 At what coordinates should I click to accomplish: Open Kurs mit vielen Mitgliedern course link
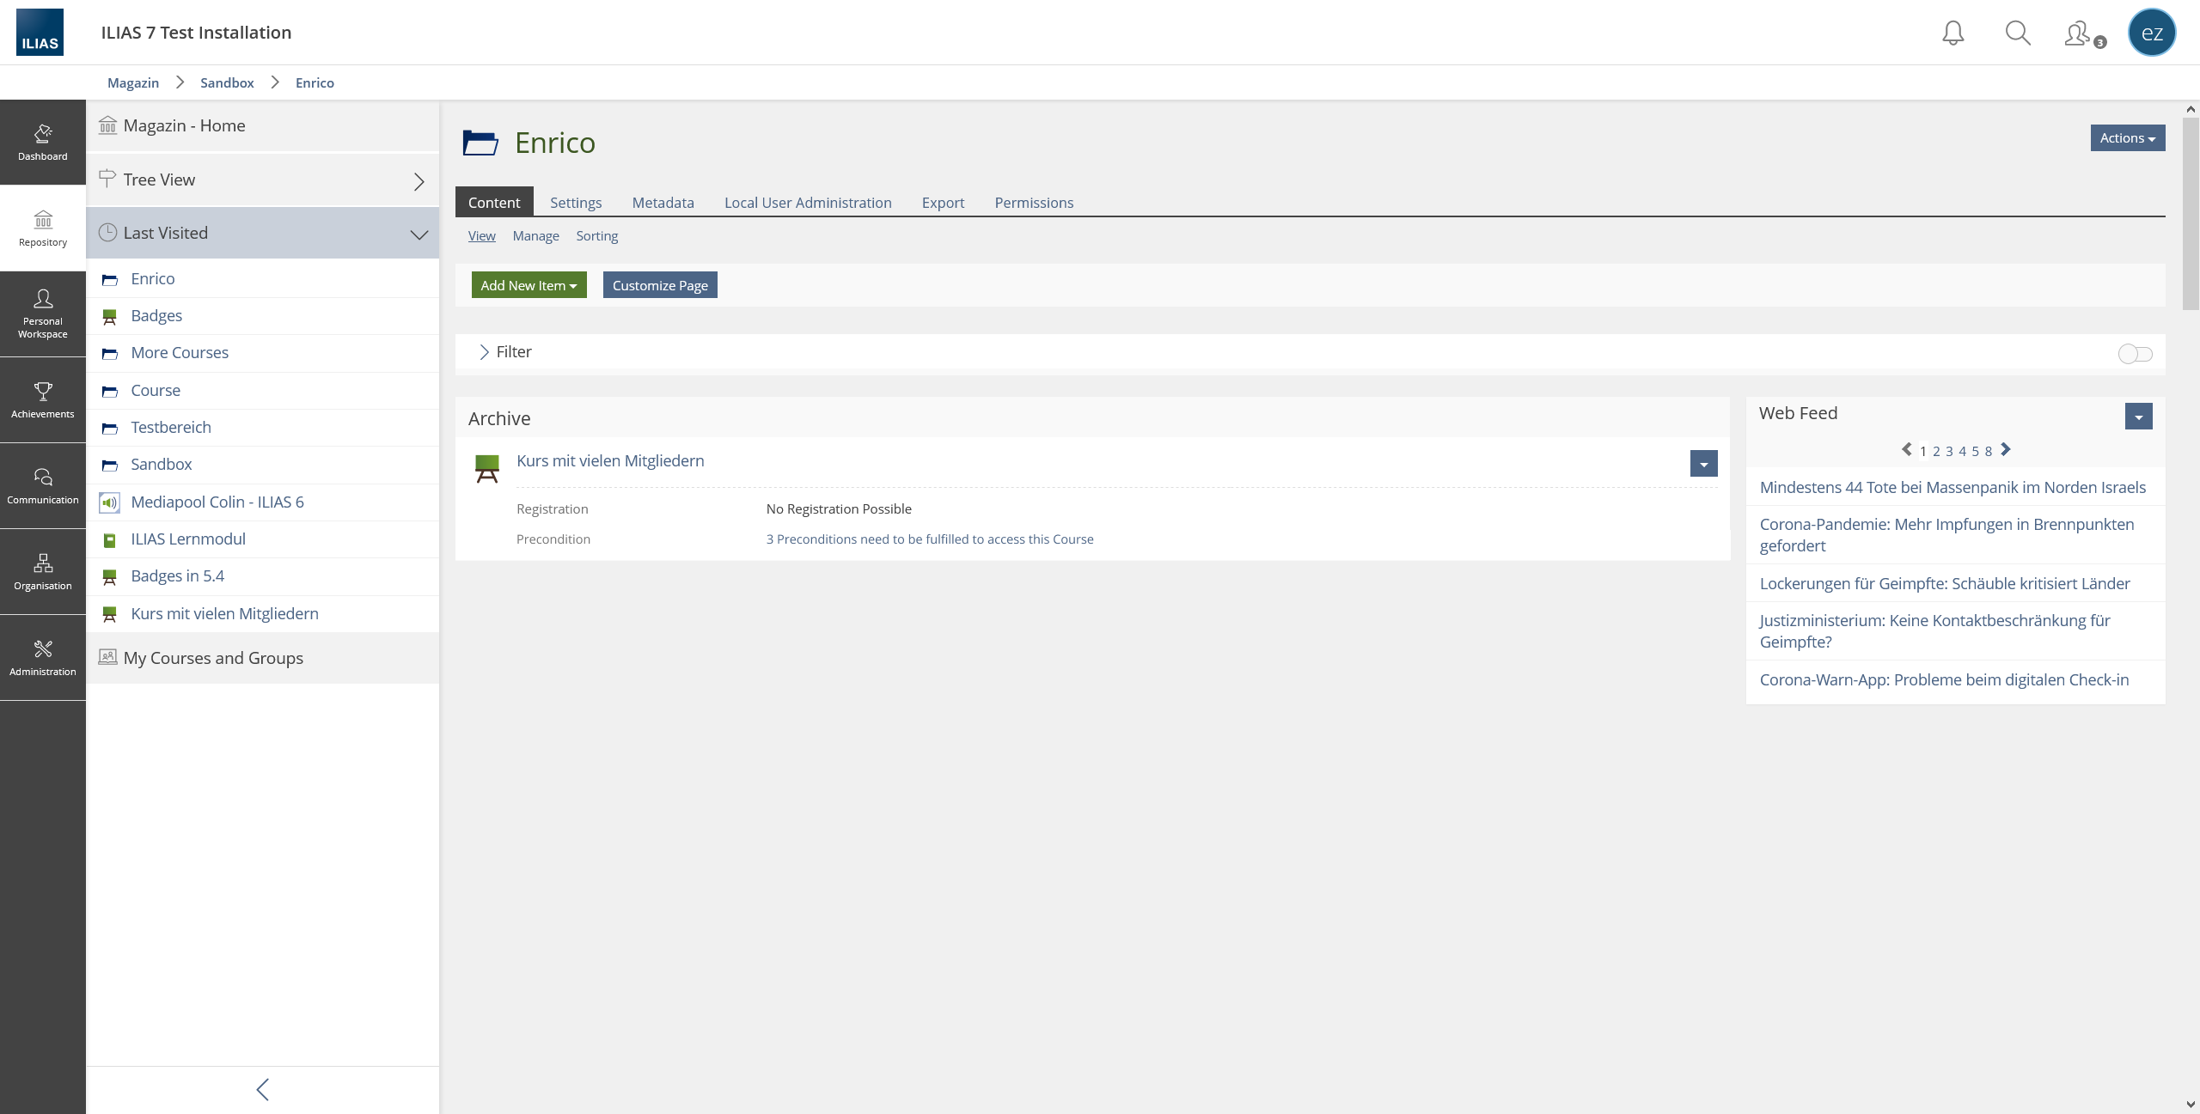[x=610, y=461]
